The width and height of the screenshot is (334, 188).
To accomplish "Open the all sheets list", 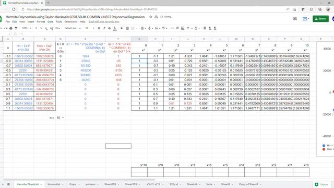I will pos(8,184).
